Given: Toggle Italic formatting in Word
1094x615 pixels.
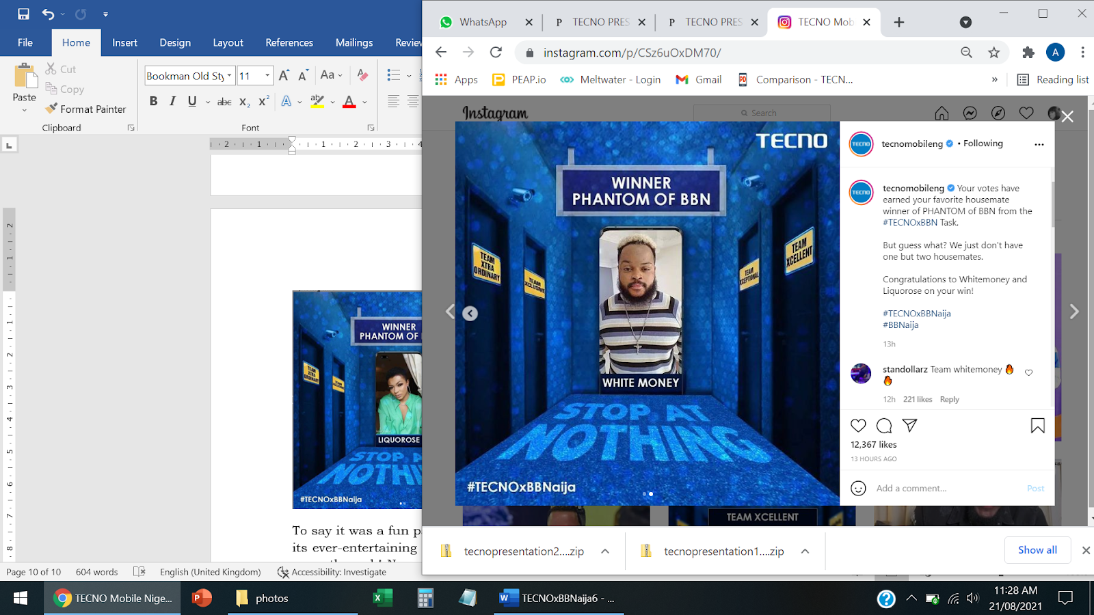Looking at the screenshot, I should (x=172, y=101).
